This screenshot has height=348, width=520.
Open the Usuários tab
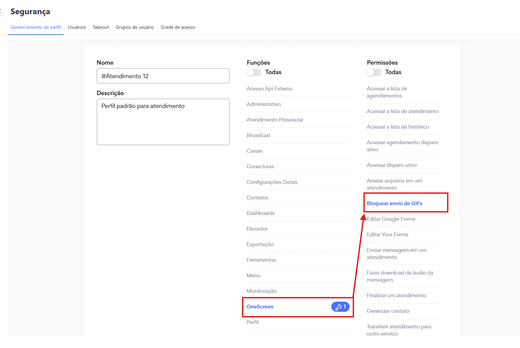(x=77, y=27)
